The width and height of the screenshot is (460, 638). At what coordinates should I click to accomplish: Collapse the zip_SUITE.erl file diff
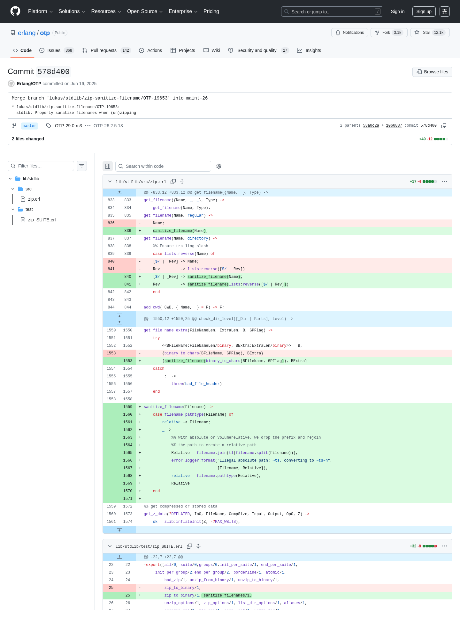click(x=110, y=546)
